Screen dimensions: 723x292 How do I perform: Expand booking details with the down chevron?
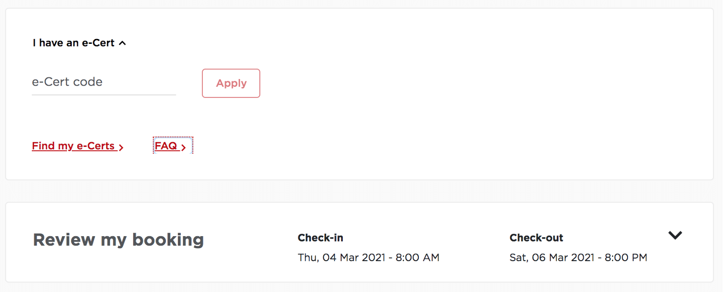[675, 235]
